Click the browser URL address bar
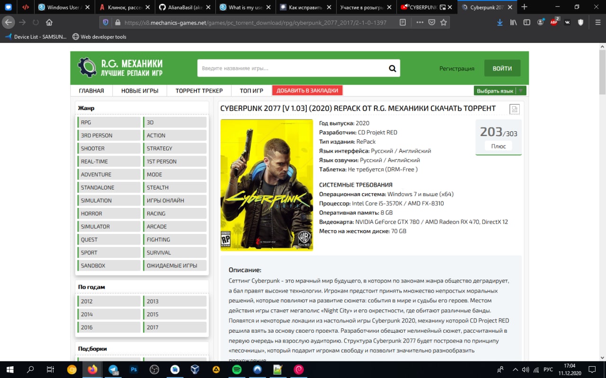 [256, 22]
